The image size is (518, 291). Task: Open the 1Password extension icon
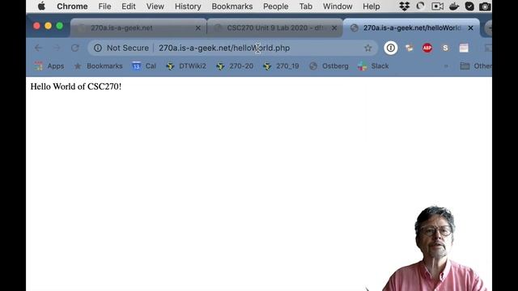390,48
